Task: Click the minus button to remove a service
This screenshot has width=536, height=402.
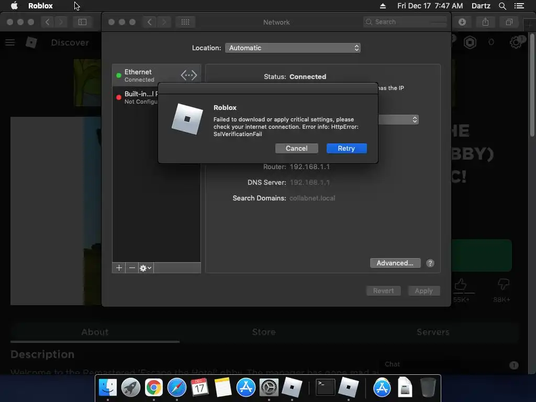Action: (x=132, y=268)
